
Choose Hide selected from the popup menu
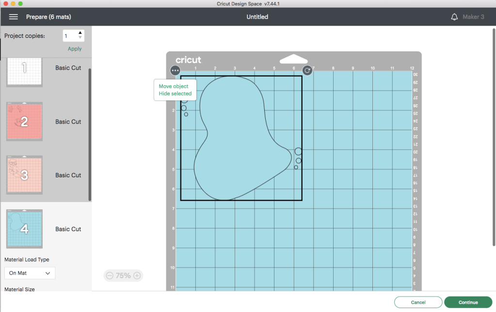click(x=175, y=94)
